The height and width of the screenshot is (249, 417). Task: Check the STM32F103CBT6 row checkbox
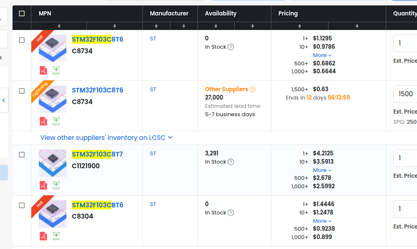22,205
